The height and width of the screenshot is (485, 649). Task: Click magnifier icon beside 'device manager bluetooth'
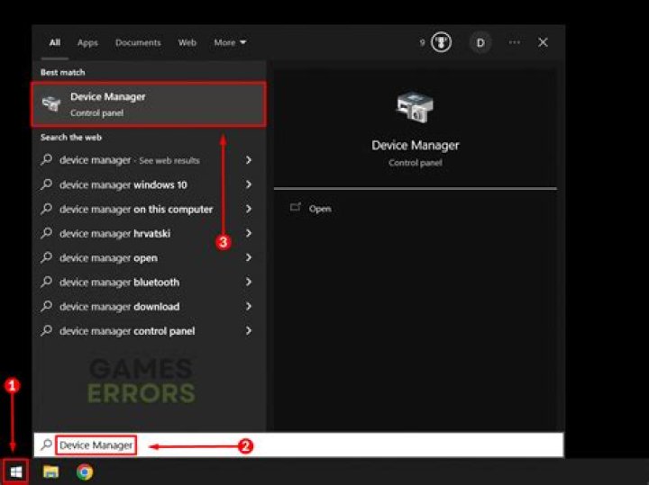(x=46, y=282)
